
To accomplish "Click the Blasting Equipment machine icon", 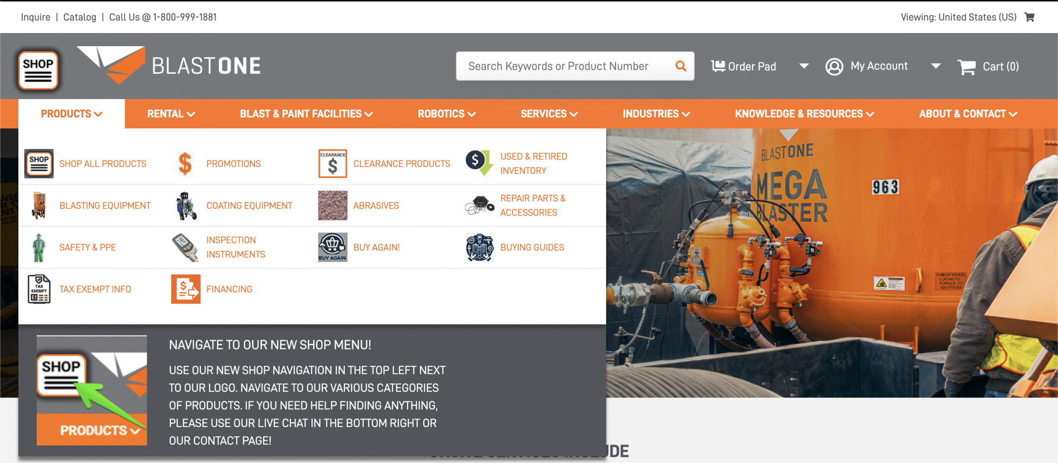I will [39, 205].
